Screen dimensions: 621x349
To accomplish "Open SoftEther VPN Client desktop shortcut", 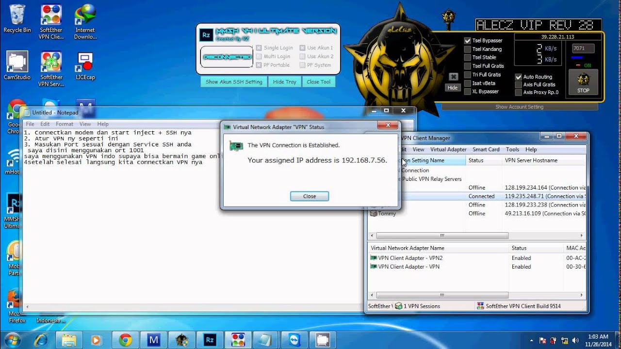I will 51,22.
